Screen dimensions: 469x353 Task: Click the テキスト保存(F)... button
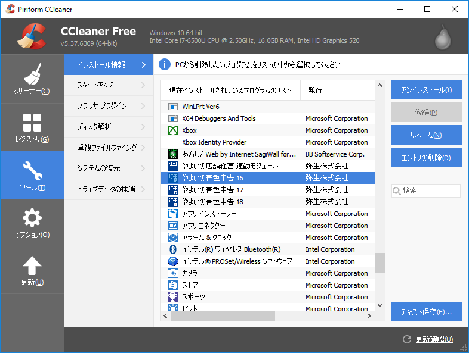coord(427,311)
